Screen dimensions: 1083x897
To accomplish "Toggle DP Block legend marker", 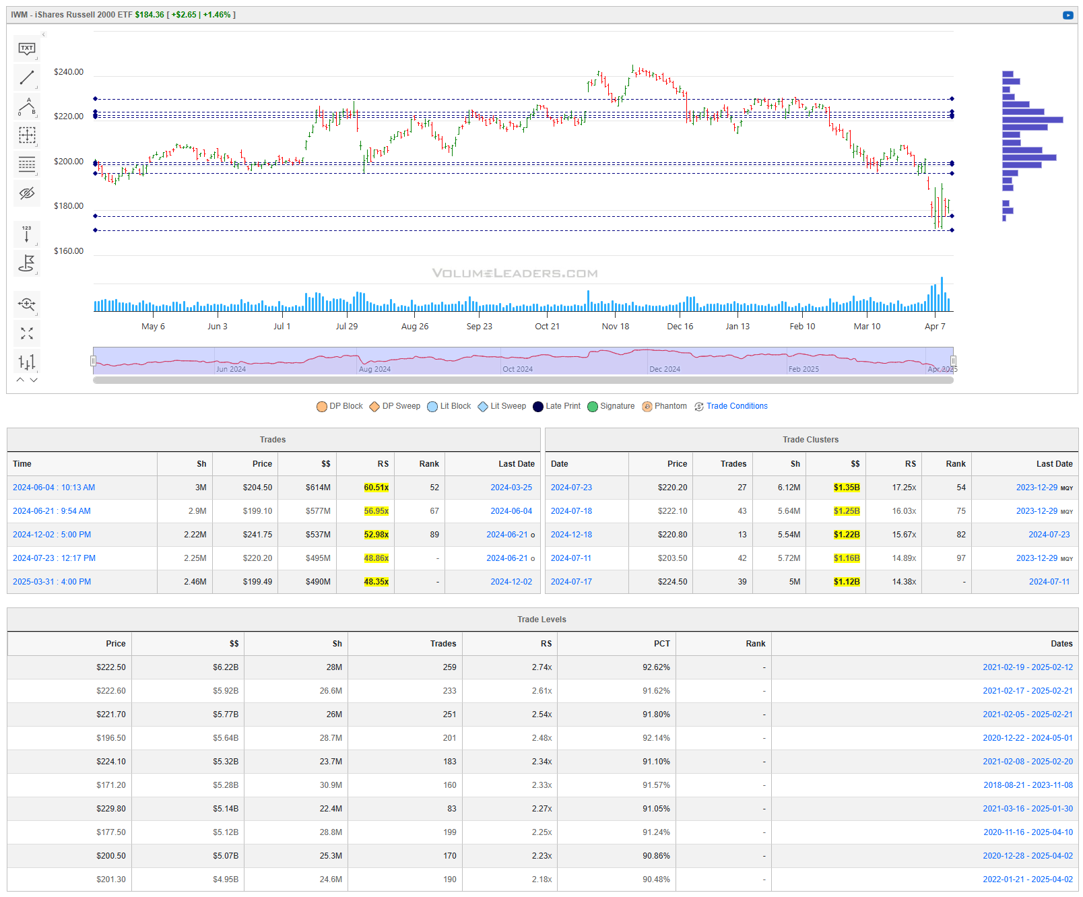I will [322, 407].
